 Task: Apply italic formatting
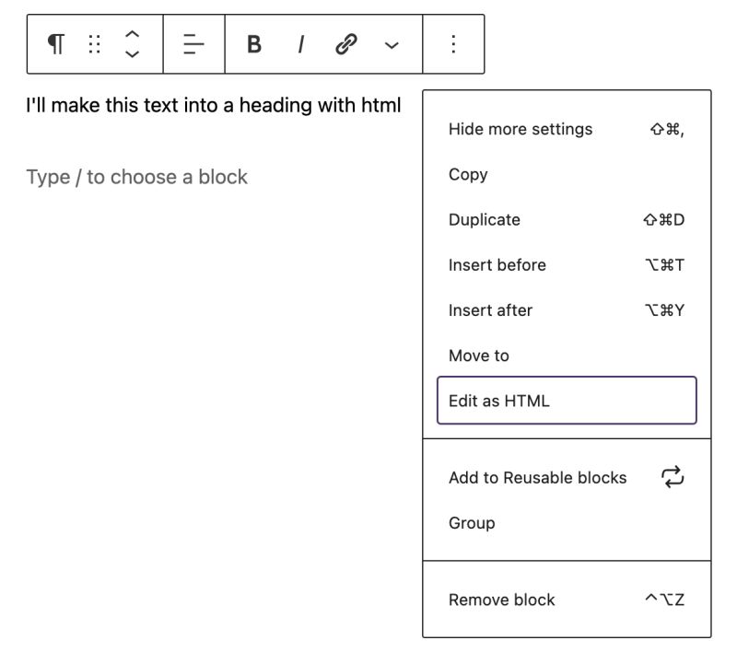coord(300,43)
